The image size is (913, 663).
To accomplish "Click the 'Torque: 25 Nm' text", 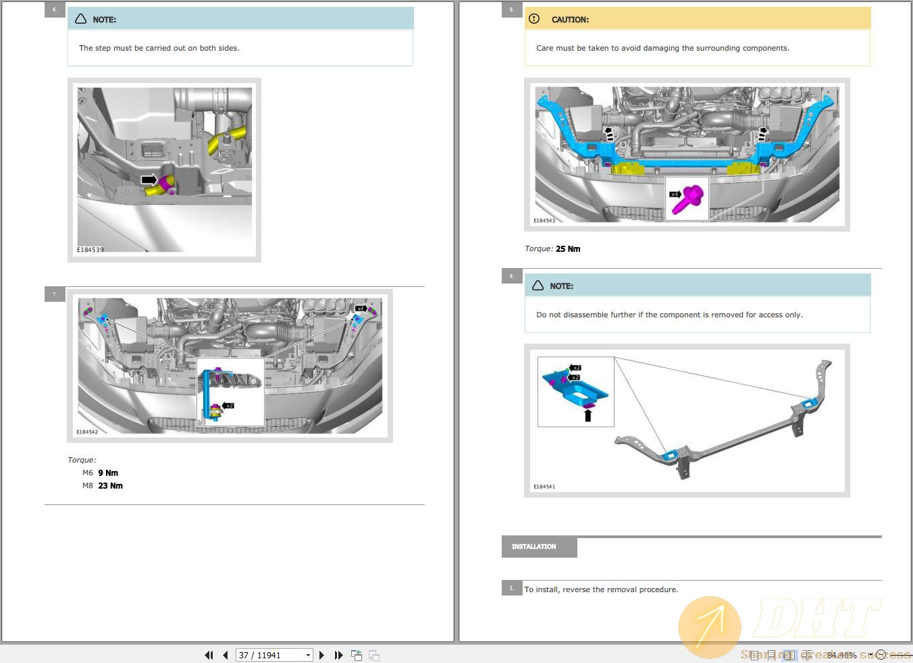I will point(552,248).
